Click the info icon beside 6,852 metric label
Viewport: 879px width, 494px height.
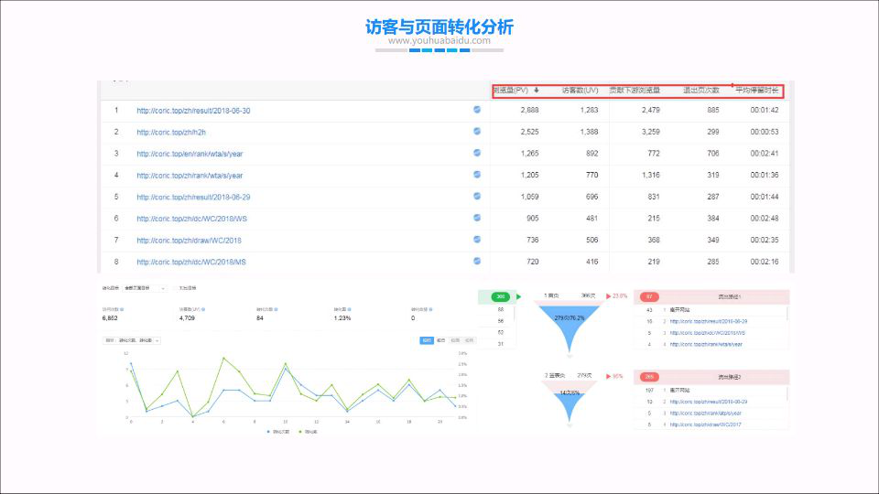coord(124,310)
